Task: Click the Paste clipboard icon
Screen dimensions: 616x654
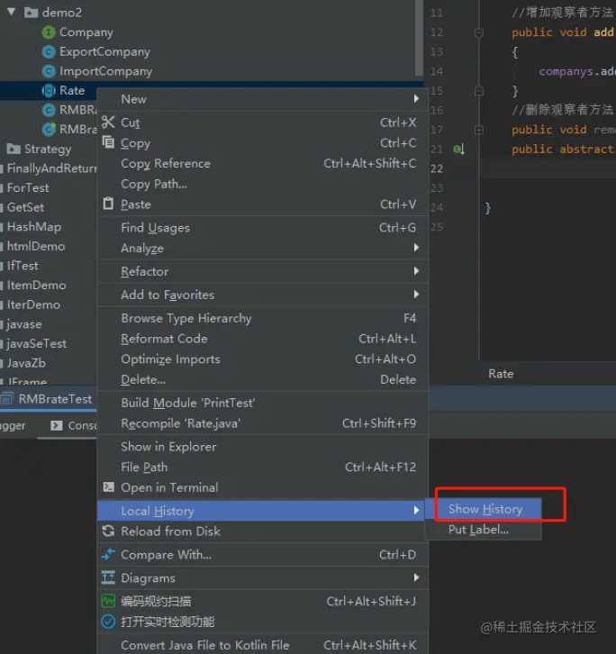Action: tap(108, 204)
